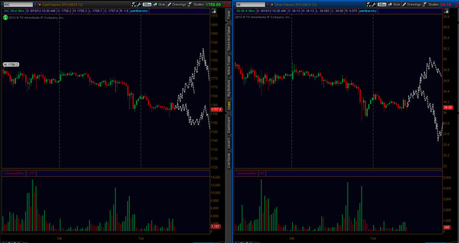Click colored symbol-link icon beside /GC field
This screenshot has height=243, width=459.
39,5
